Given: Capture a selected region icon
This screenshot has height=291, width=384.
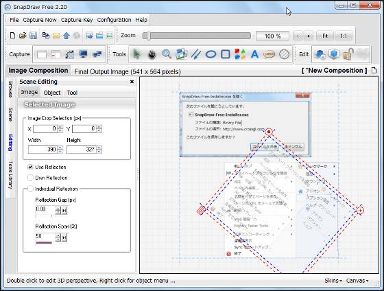Looking at the screenshot, I should 69,54.
